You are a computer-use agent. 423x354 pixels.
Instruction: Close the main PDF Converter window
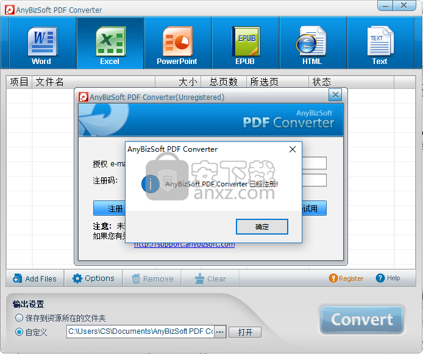[404, 5]
